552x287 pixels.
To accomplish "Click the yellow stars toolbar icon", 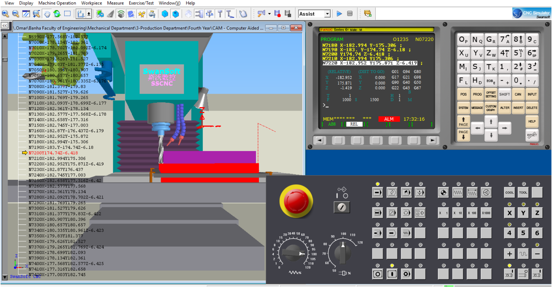I will coord(141,14).
